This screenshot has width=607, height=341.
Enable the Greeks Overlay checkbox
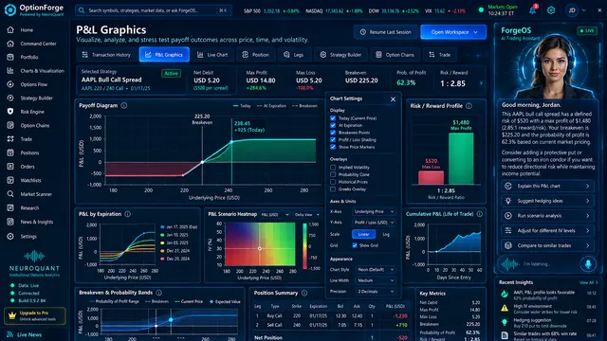(333, 189)
